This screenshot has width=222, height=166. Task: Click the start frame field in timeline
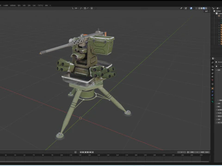coord(195,152)
